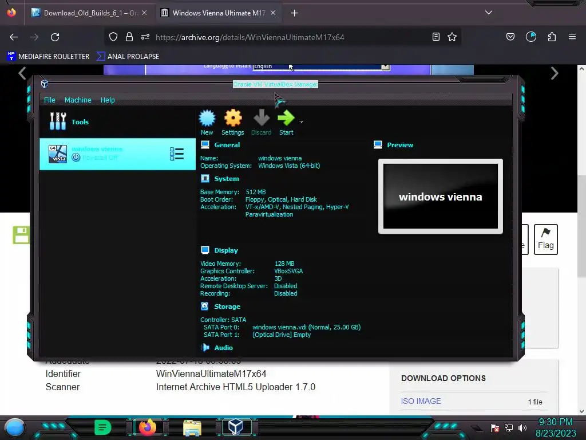This screenshot has height=440, width=586.
Task: Click the green floppy disk software icon
Action: (21, 235)
